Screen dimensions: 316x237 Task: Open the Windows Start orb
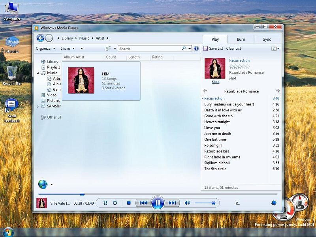point(8,232)
